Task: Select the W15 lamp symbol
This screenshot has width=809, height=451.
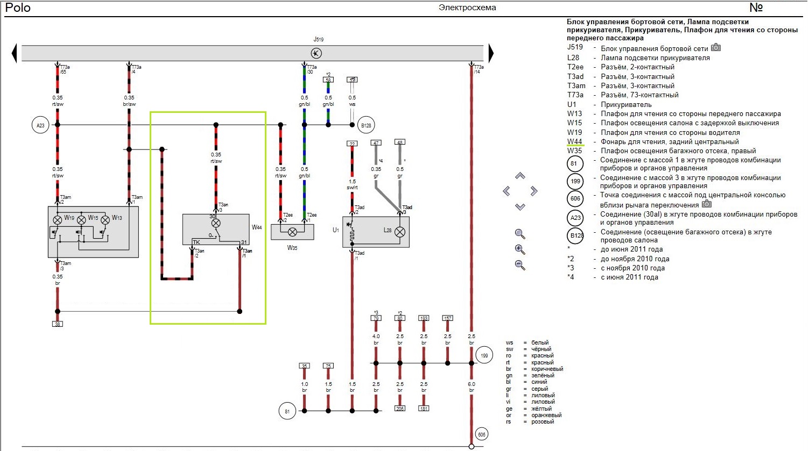Action: [81, 220]
